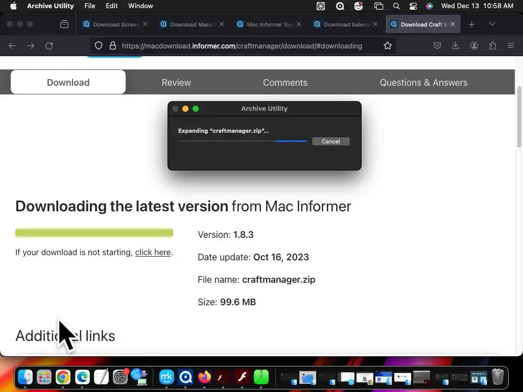View site security lock information
The height and width of the screenshot is (392, 523).
[113, 45]
